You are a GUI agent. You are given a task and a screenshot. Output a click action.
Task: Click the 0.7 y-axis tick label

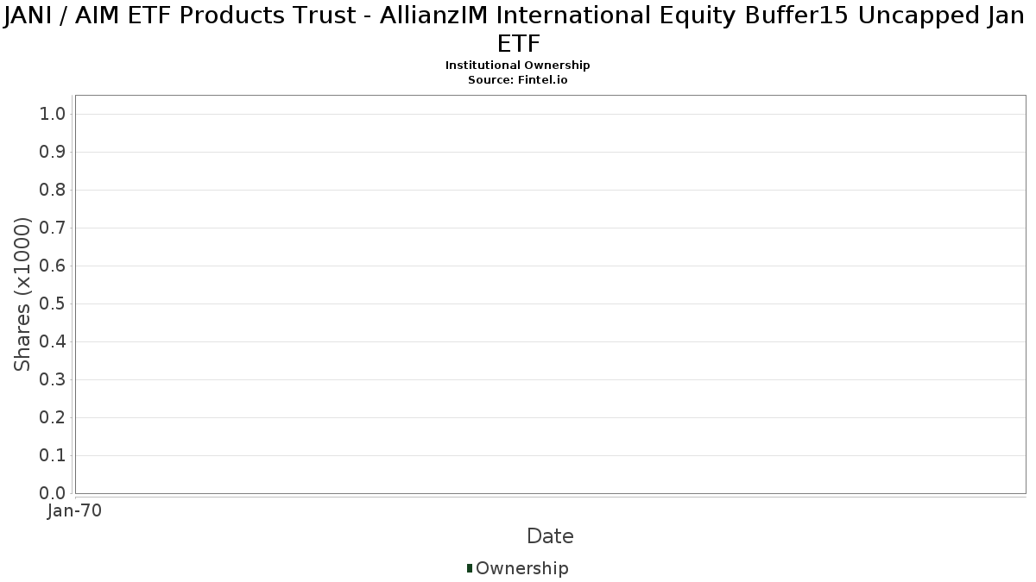pyautogui.click(x=53, y=228)
